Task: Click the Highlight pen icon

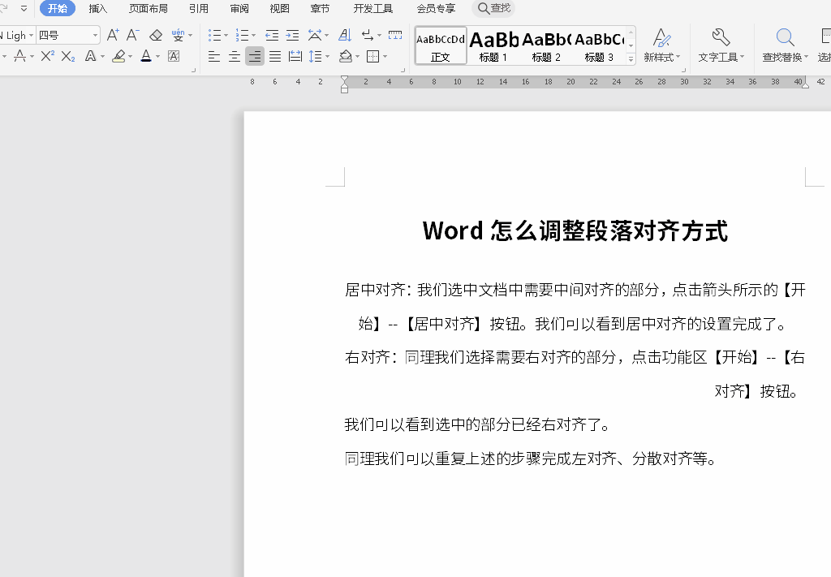Action: click(x=118, y=56)
